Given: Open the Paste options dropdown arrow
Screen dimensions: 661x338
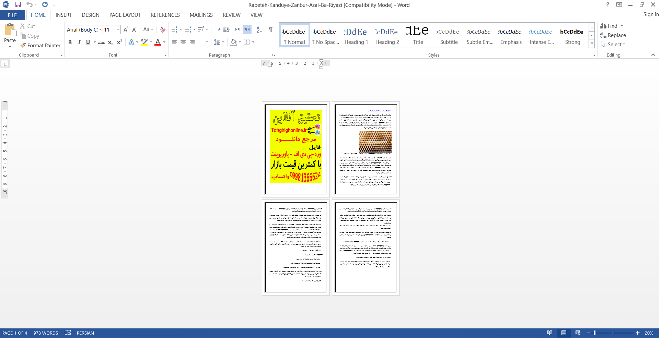Looking at the screenshot, I should pos(10,47).
